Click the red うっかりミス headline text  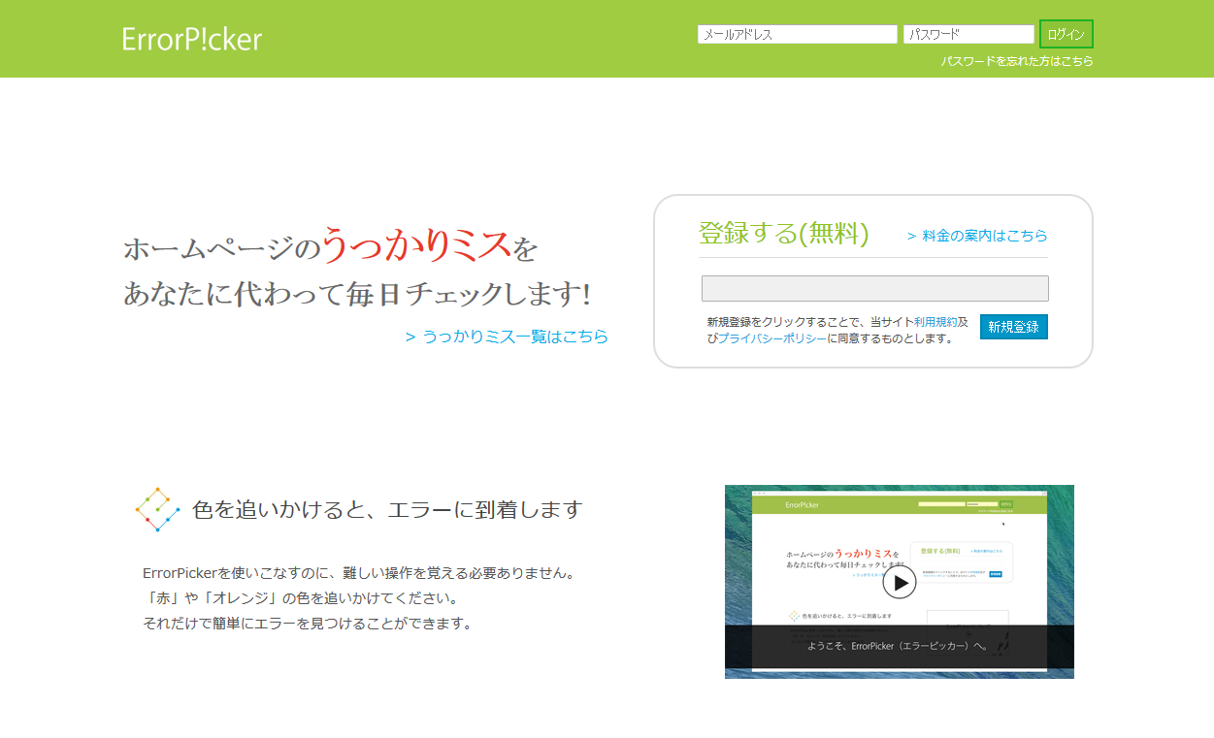(416, 244)
